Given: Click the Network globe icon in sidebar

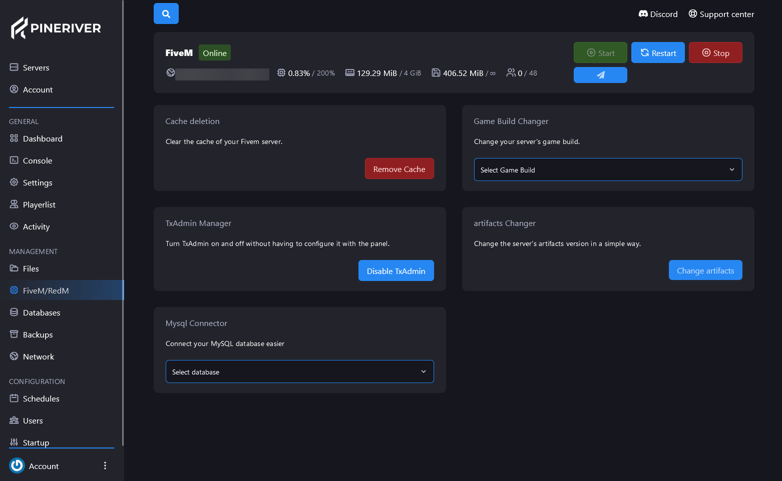Looking at the screenshot, I should 14,356.
